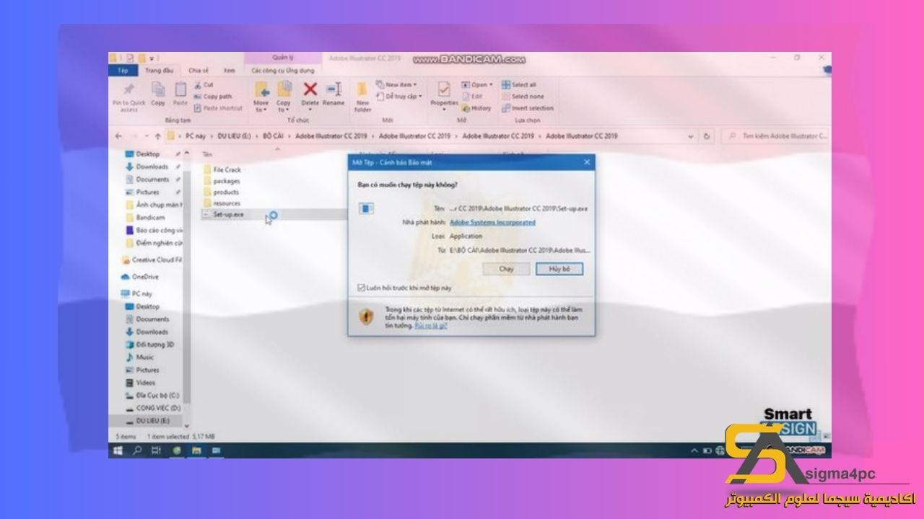924x519 pixels.
Task: Open Các công cụ Ứng dụng tab
Action: (282, 71)
